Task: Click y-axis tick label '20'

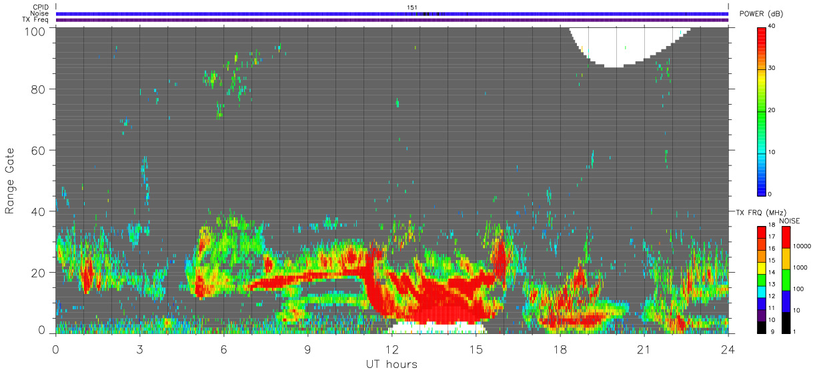Action: tap(39, 273)
